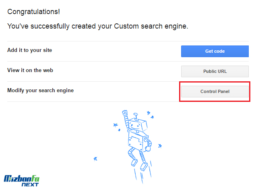Select the 'Modify your search engine' label
Viewport: 256px width, 190px height.
tap(40, 91)
